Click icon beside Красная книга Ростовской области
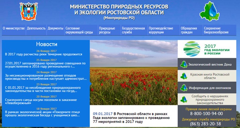 point(184,76)
